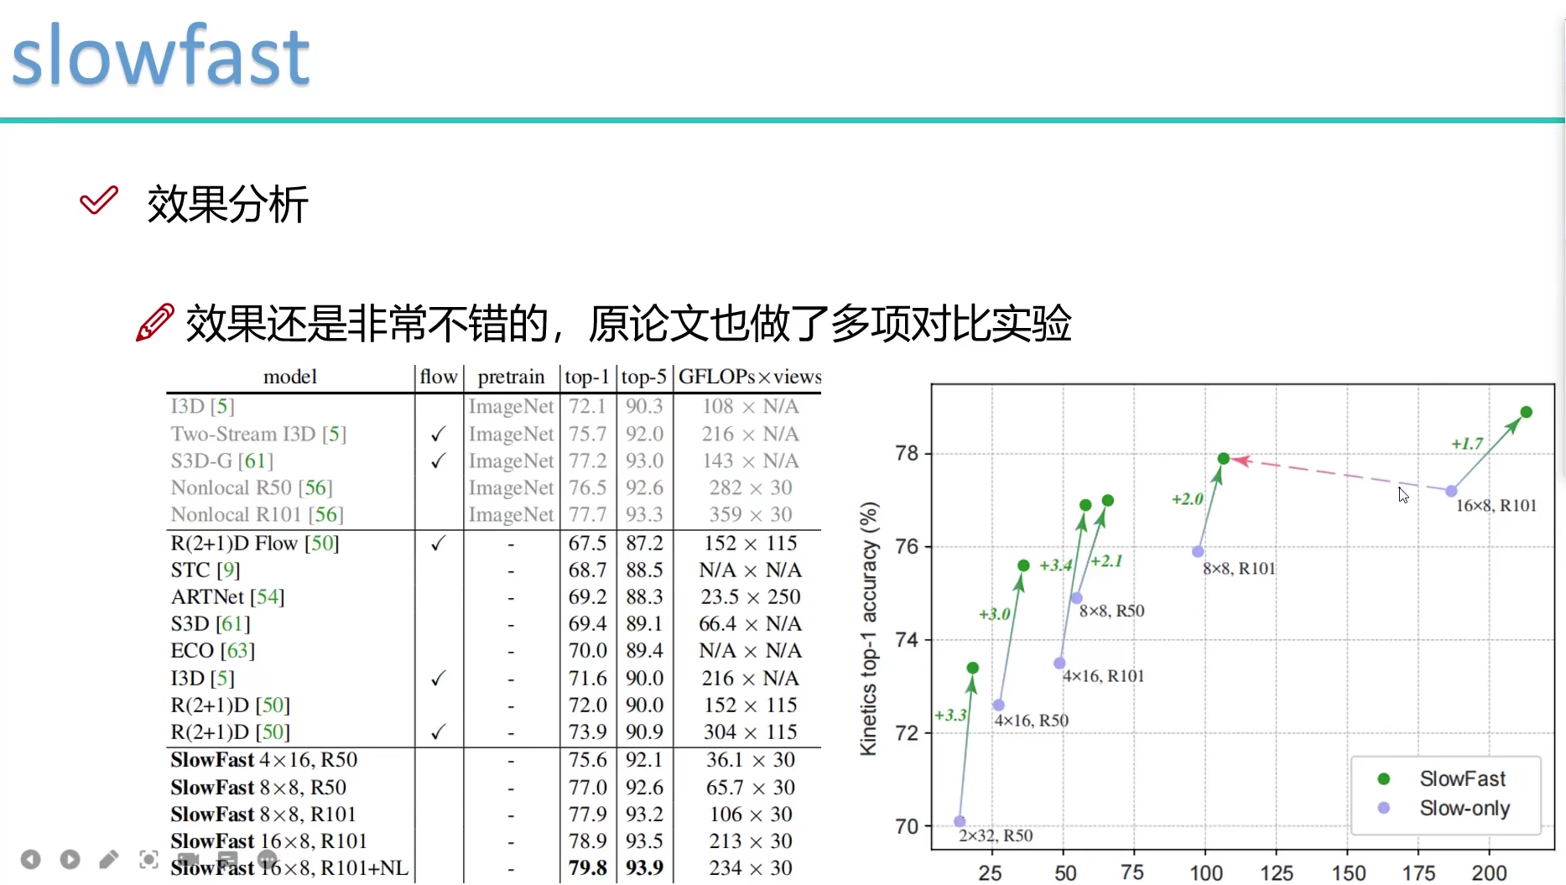1566x885 pixels.
Task: Toggle the SlowFast legend entry
Action: tap(1462, 778)
